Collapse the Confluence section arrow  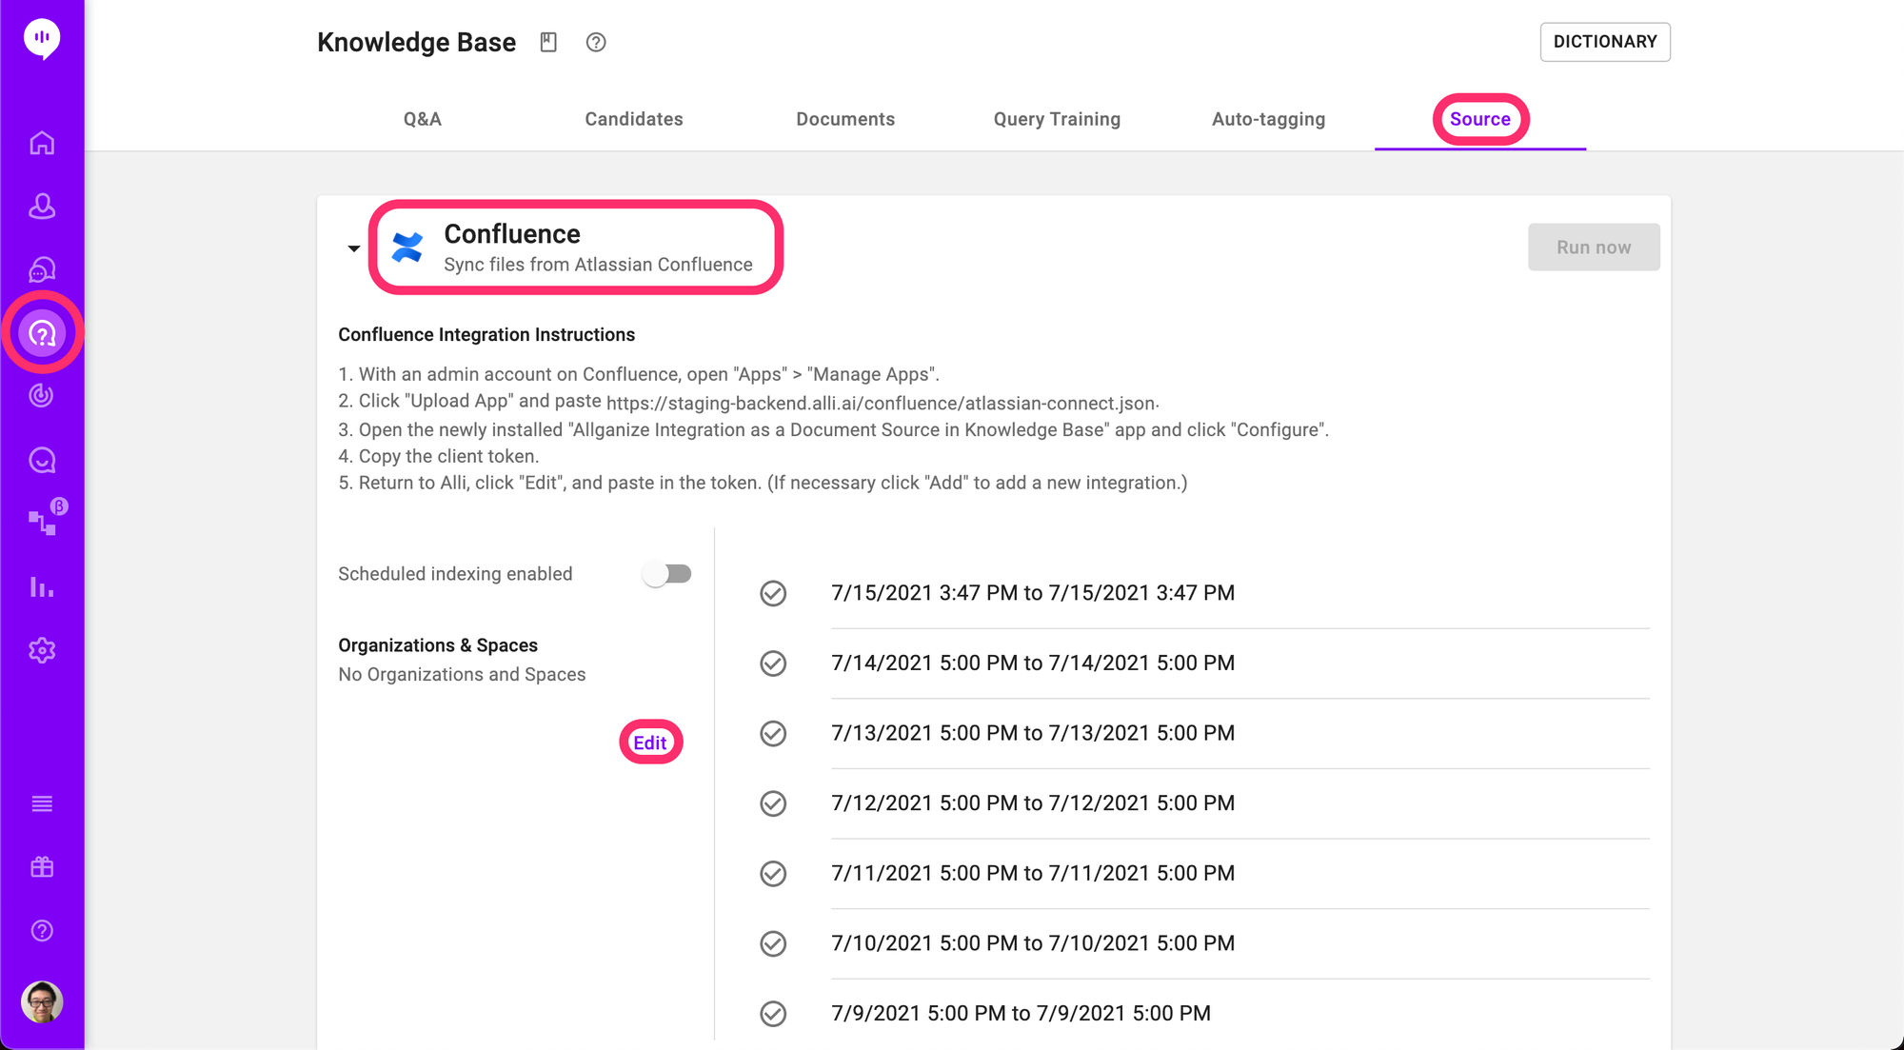(353, 248)
